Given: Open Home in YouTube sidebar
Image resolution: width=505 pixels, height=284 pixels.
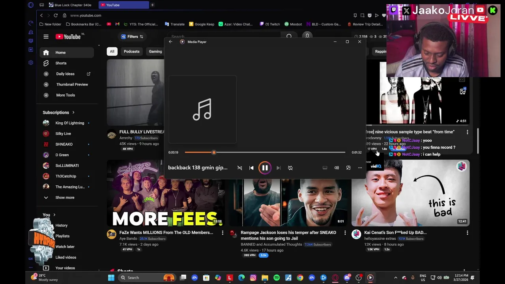Looking at the screenshot, I should tap(67, 52).
